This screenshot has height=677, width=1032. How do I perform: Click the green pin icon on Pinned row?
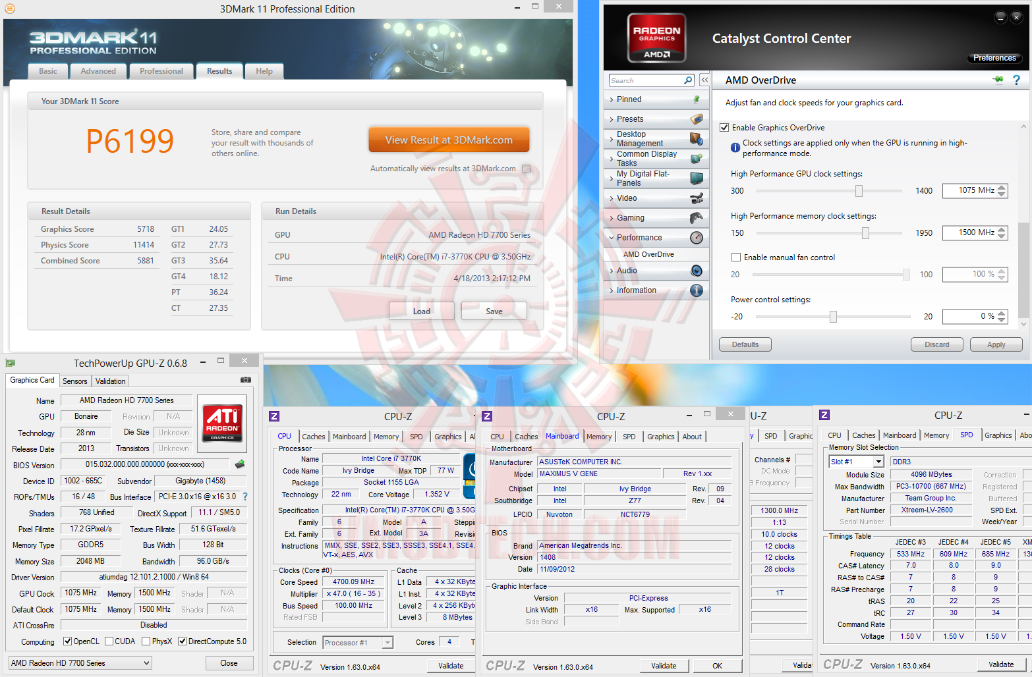(x=697, y=99)
